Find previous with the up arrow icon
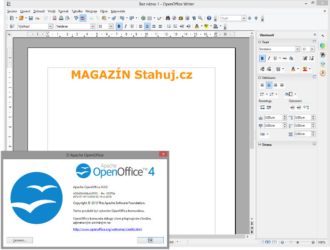The image size is (330, 250). pyautogui.click(x=256, y=18)
